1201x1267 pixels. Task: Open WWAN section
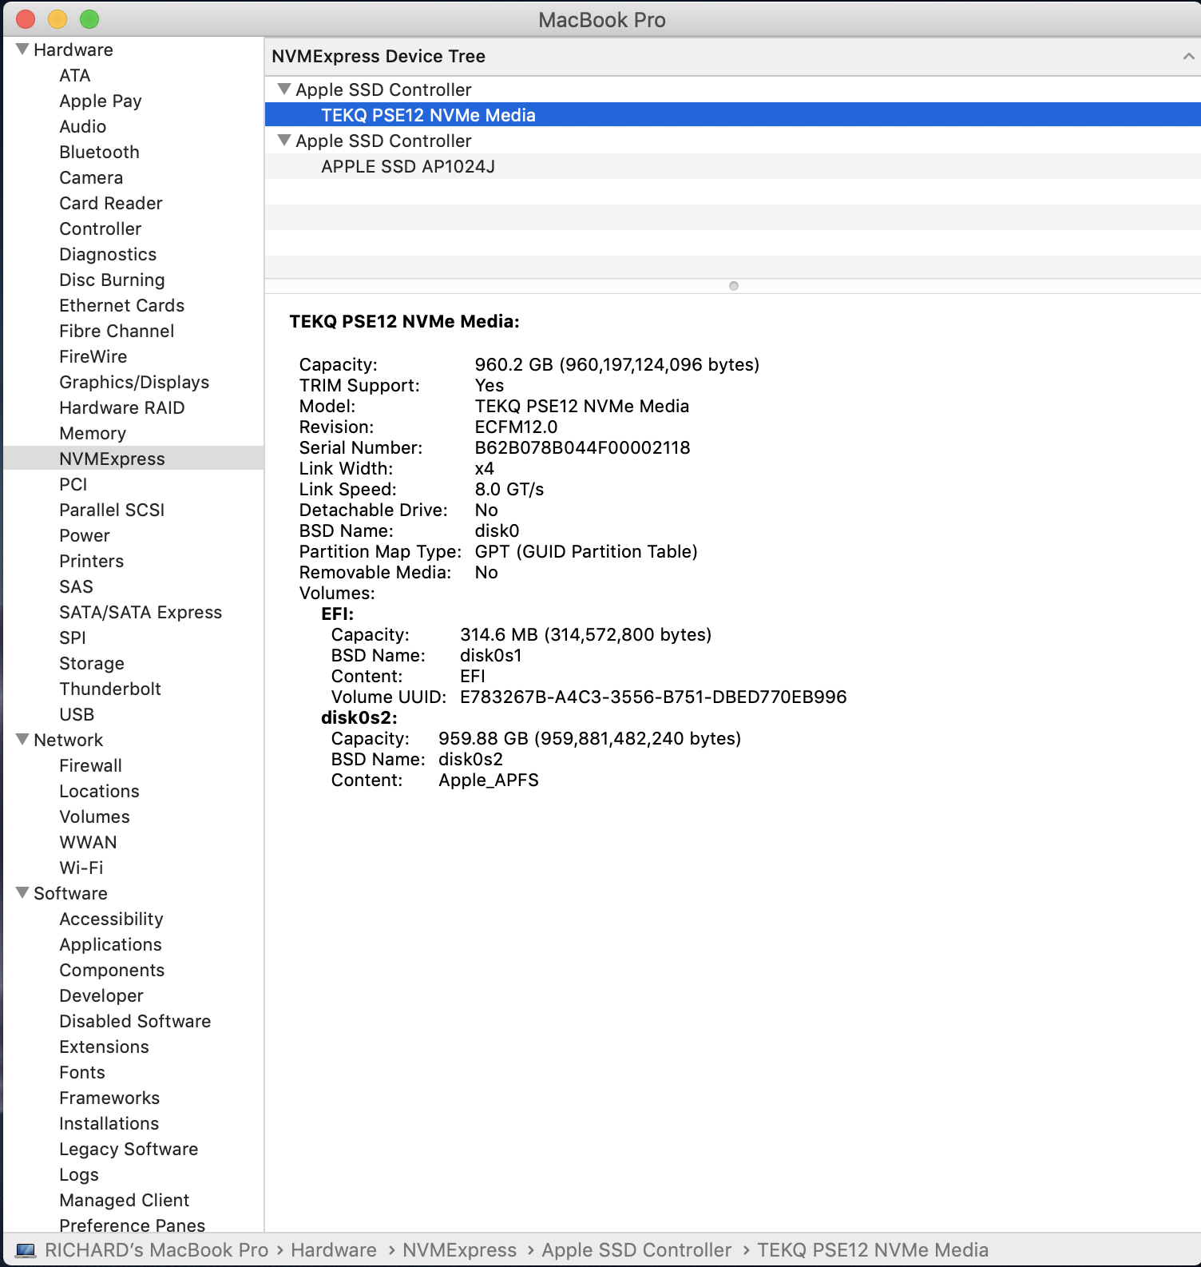88,842
